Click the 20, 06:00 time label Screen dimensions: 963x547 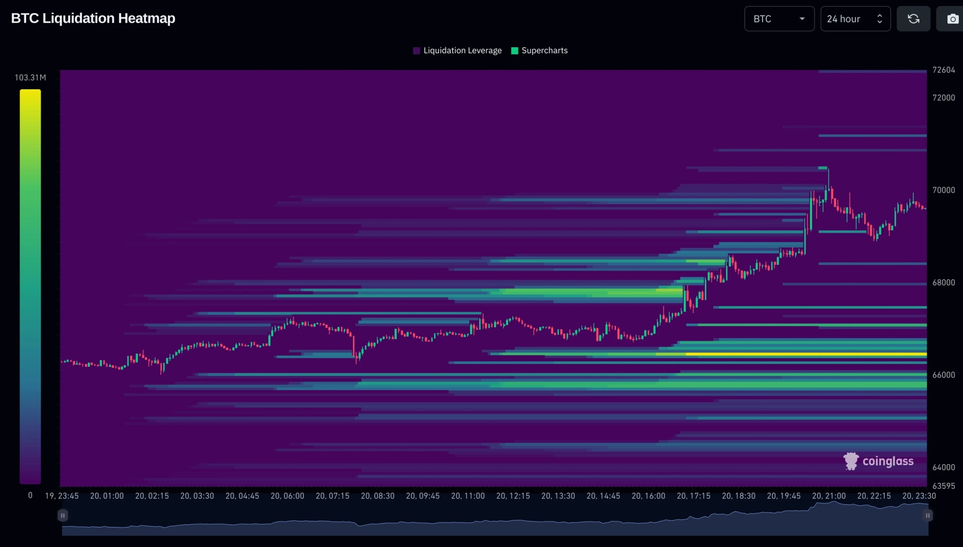pyautogui.click(x=287, y=496)
